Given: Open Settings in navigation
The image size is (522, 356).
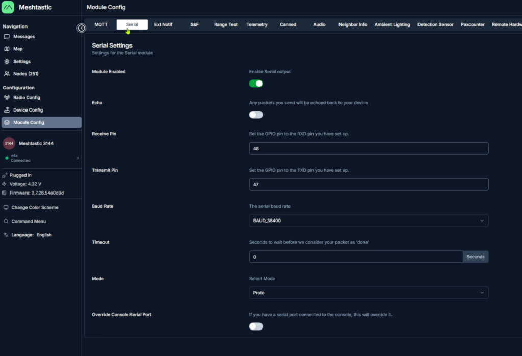Looking at the screenshot, I should point(41,61).
